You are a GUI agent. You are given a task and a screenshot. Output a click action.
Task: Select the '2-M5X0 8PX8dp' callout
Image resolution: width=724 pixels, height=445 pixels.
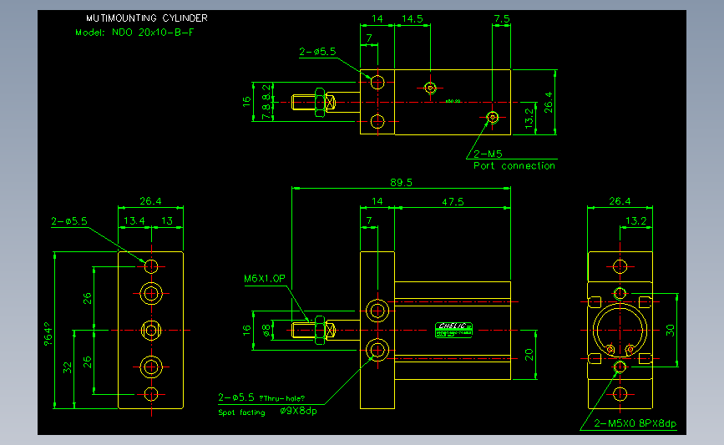tap(635, 423)
